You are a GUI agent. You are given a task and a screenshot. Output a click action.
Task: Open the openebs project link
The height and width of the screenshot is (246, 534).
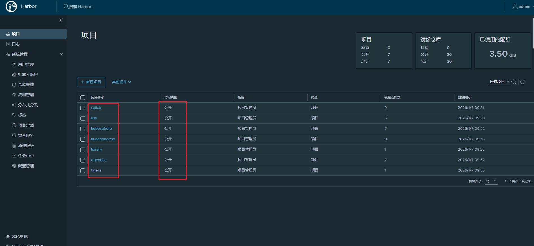[99, 160]
